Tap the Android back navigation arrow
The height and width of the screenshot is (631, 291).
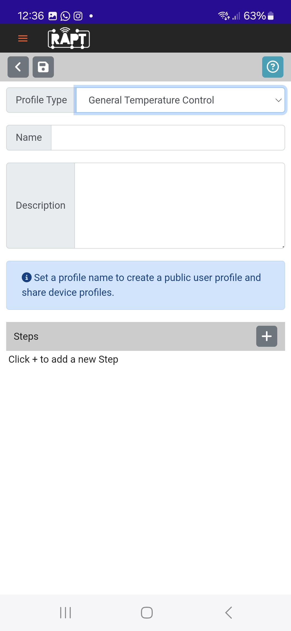point(228,613)
